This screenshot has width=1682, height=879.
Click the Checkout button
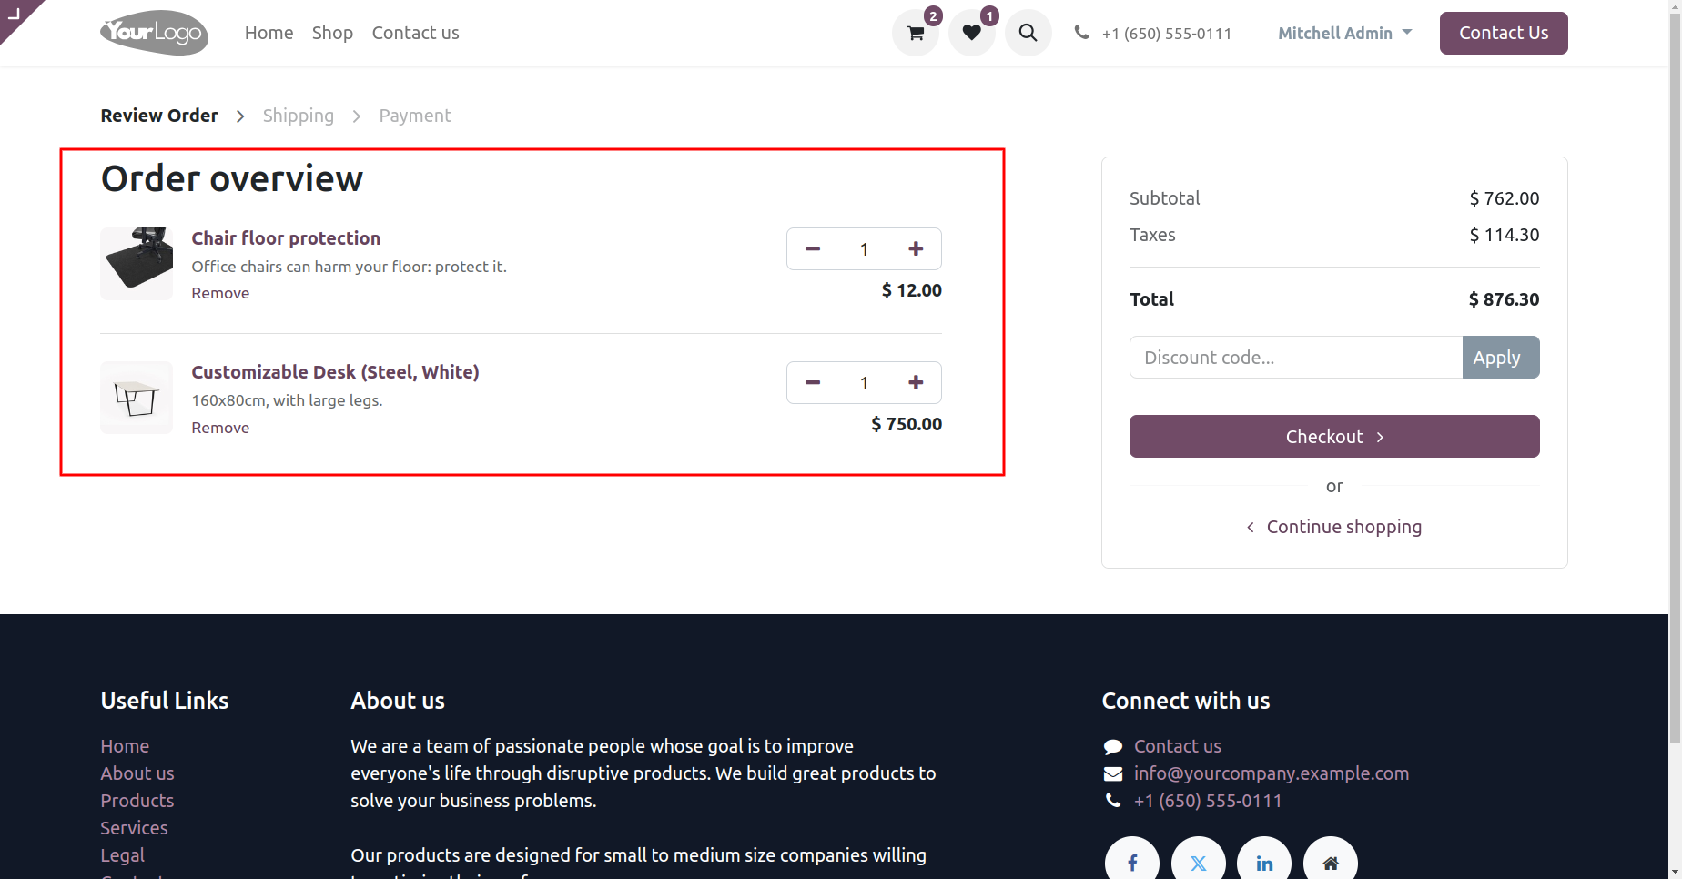(1334, 437)
